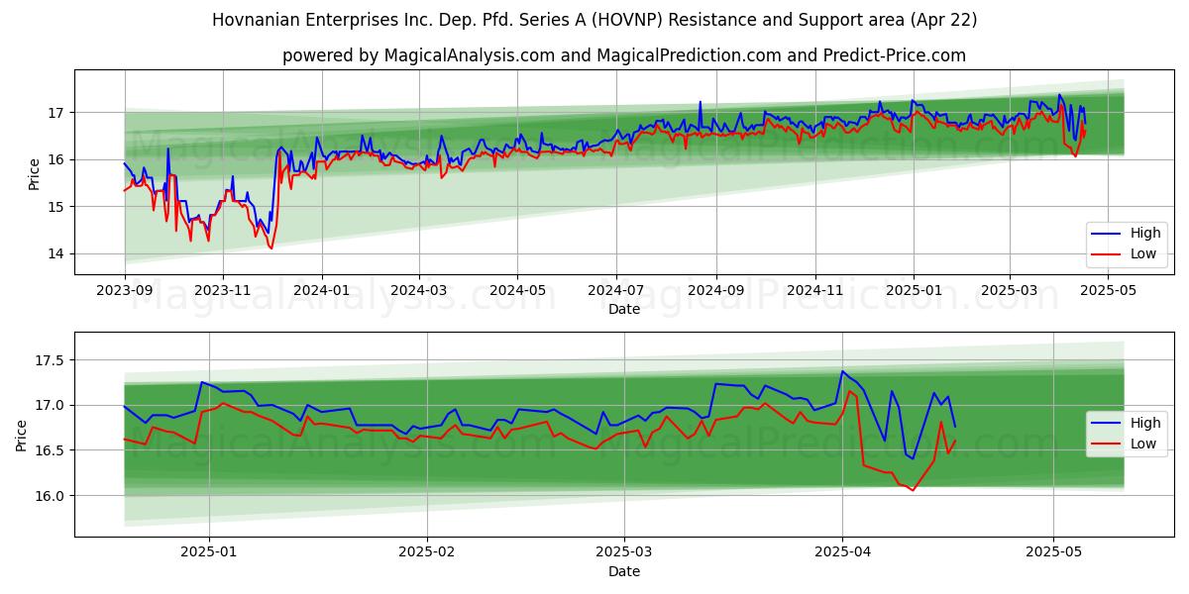The width and height of the screenshot is (1189, 594).
Task: Click the top chart 2025-05 tick label
Action: tap(1107, 290)
